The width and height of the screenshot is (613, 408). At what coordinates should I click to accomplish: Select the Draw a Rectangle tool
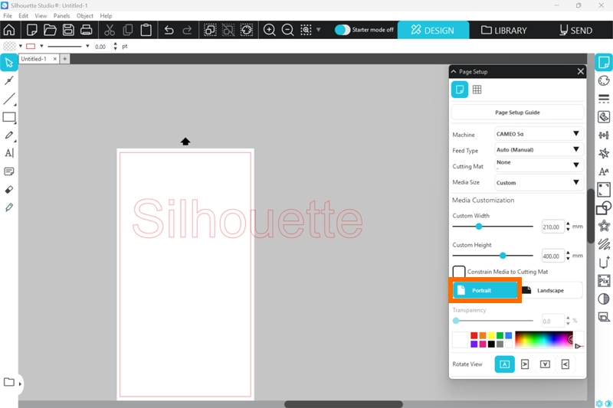[9, 117]
